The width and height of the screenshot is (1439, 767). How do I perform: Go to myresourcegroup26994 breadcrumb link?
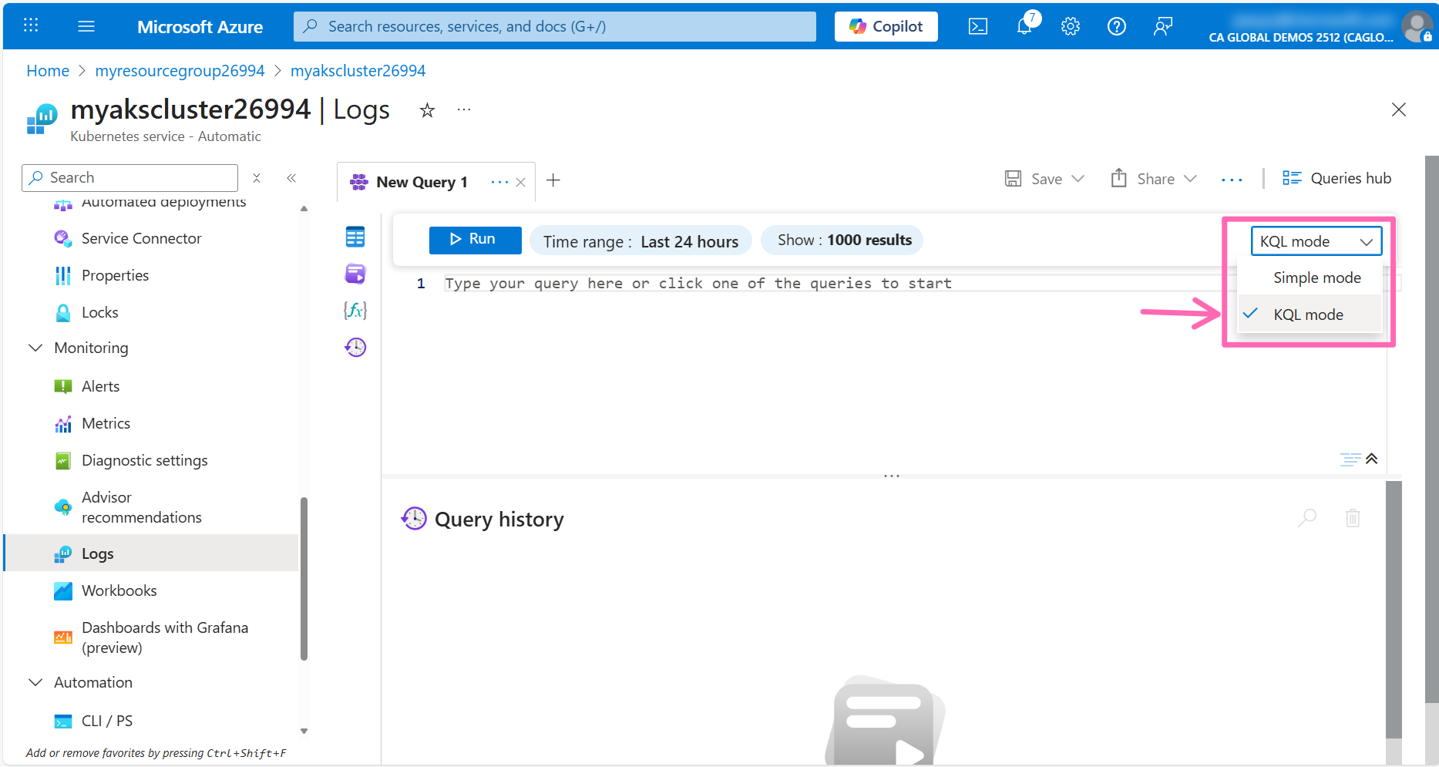180,71
